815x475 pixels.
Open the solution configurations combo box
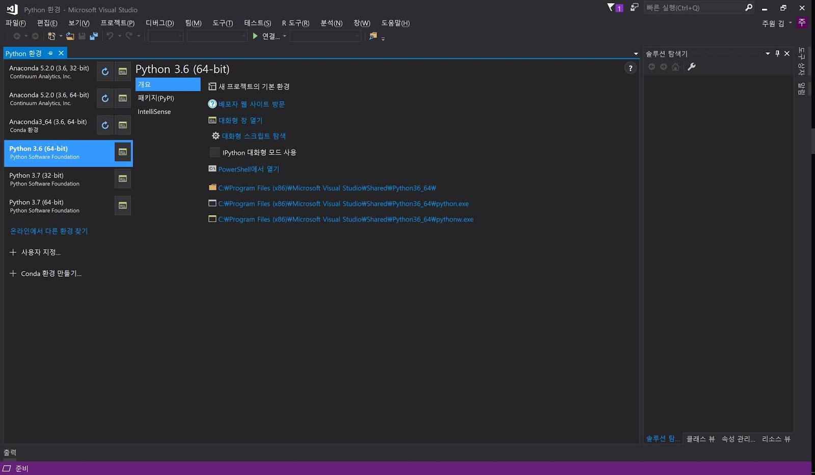(166, 36)
